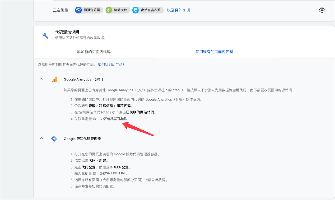Click the Google 跟踪代码管理器 diamond logo icon
The width and height of the screenshot is (335, 200).
click(54, 138)
